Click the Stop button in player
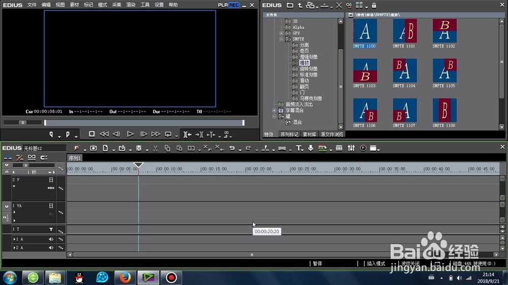 pos(91,134)
